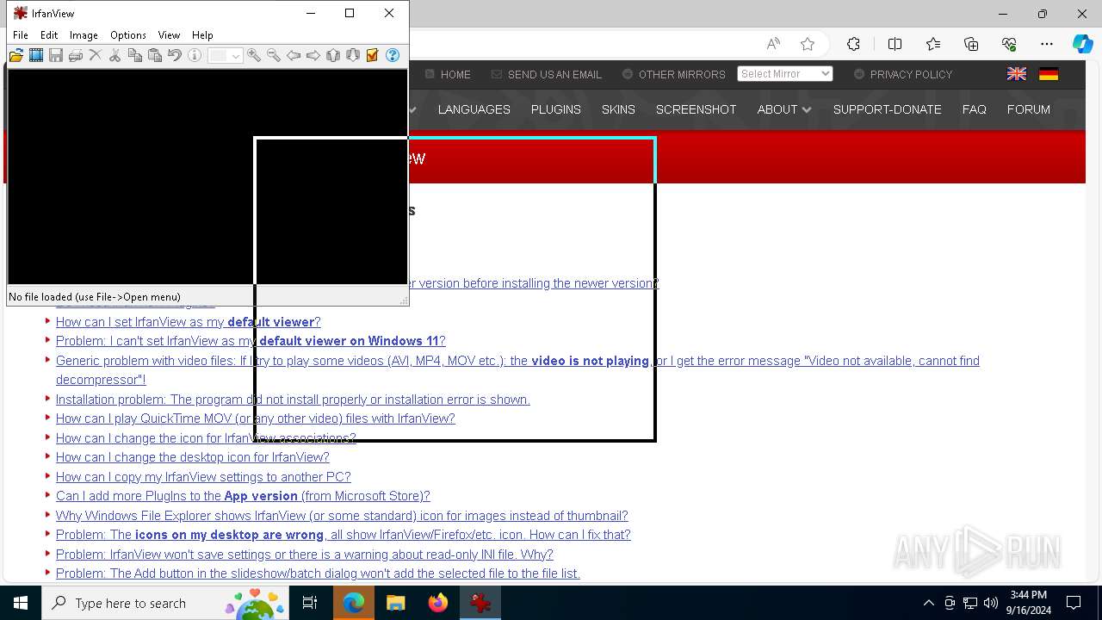Open the image Information icon
Image resolution: width=1102 pixels, height=620 pixels.
pyautogui.click(x=195, y=55)
